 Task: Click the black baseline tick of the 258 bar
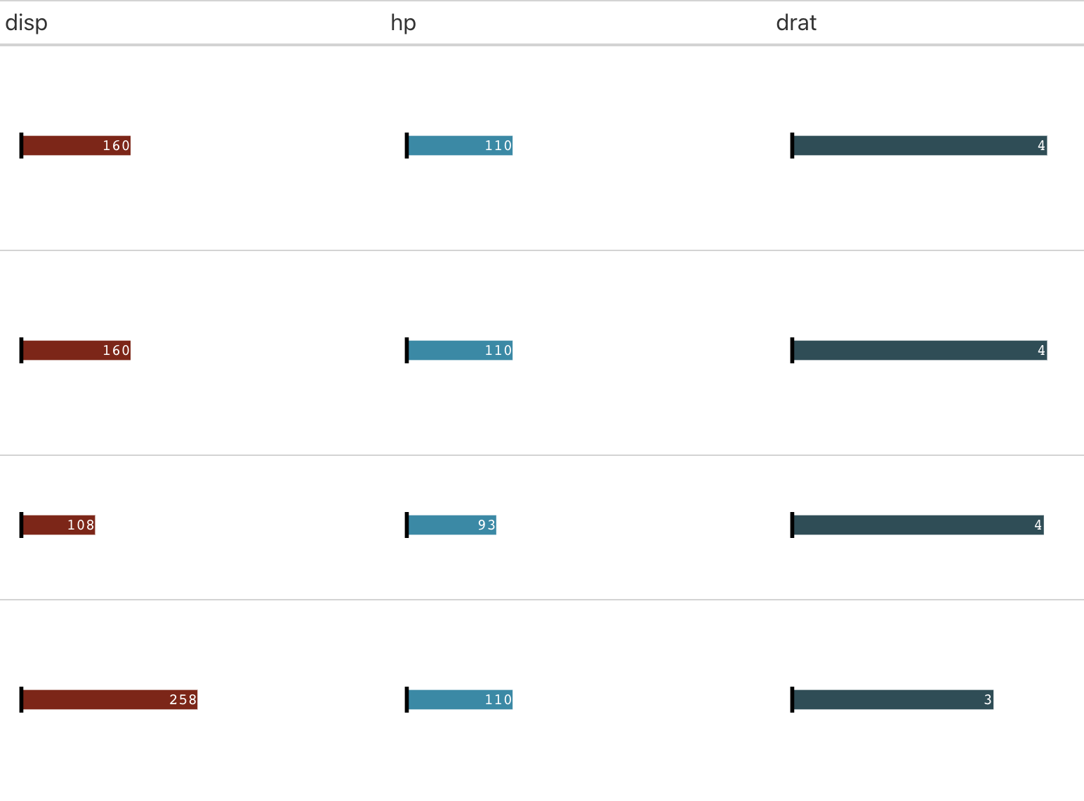pos(21,700)
